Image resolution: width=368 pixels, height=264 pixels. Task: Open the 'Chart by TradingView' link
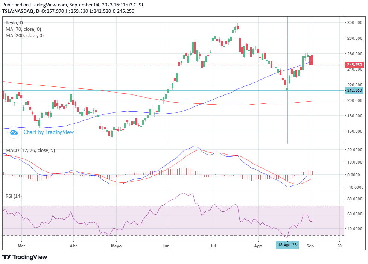[x=49, y=132]
